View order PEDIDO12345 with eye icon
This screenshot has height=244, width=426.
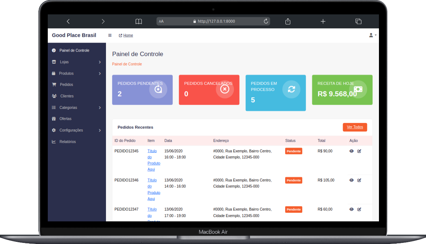(352, 151)
